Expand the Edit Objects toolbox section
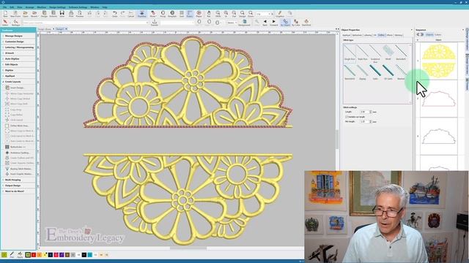Image resolution: width=469 pixels, height=263 pixels. 18,64
